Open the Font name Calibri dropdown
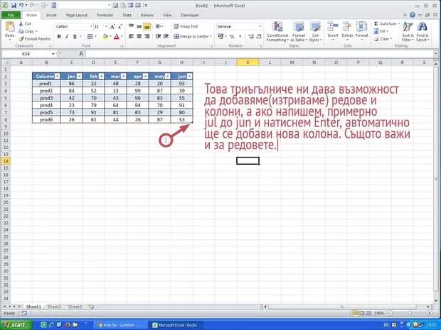 tap(91, 26)
